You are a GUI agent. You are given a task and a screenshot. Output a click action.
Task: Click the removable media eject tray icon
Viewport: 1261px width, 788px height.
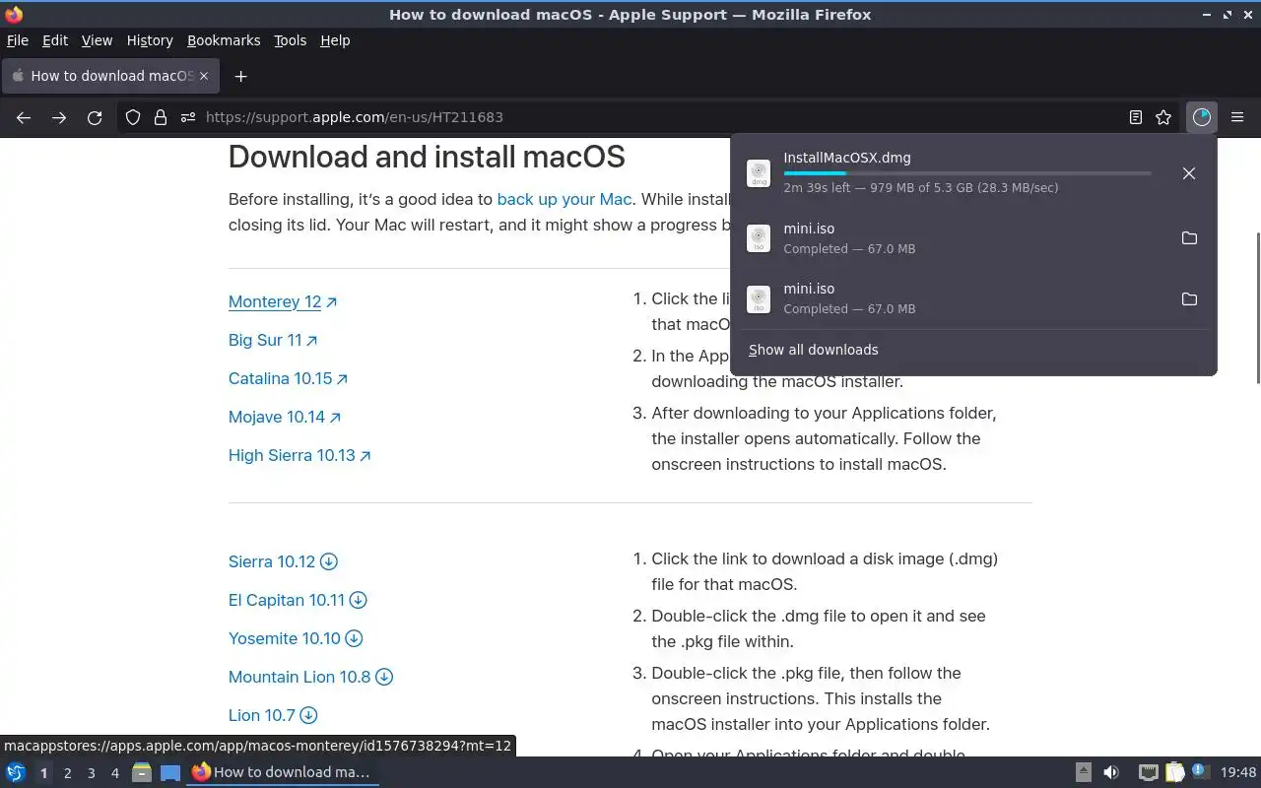[x=1083, y=773]
